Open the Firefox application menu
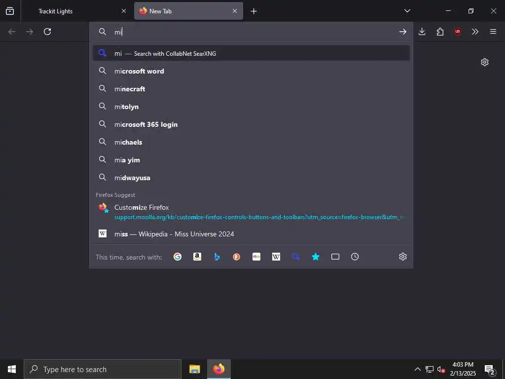The image size is (505, 379). coord(493,32)
